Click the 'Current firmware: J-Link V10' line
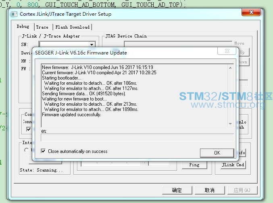Viewport: 273px width, 203px height. click(99, 73)
